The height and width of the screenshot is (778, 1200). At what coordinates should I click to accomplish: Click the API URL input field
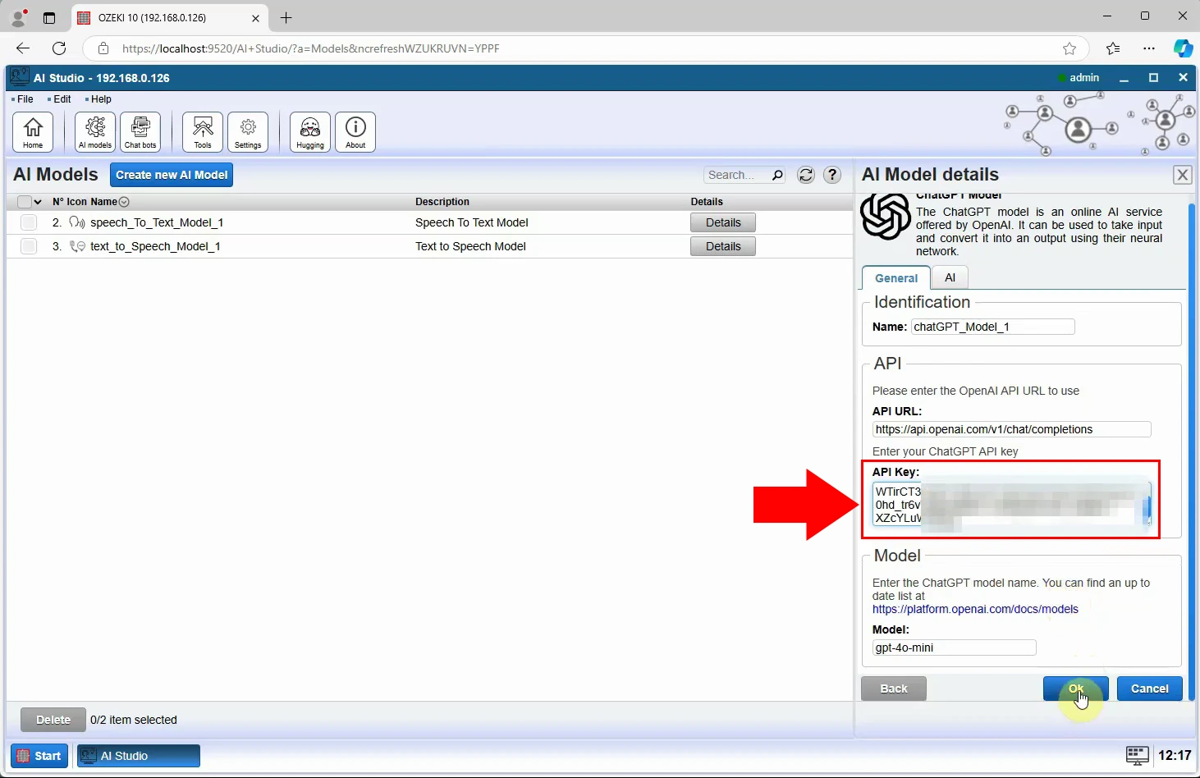point(1011,429)
